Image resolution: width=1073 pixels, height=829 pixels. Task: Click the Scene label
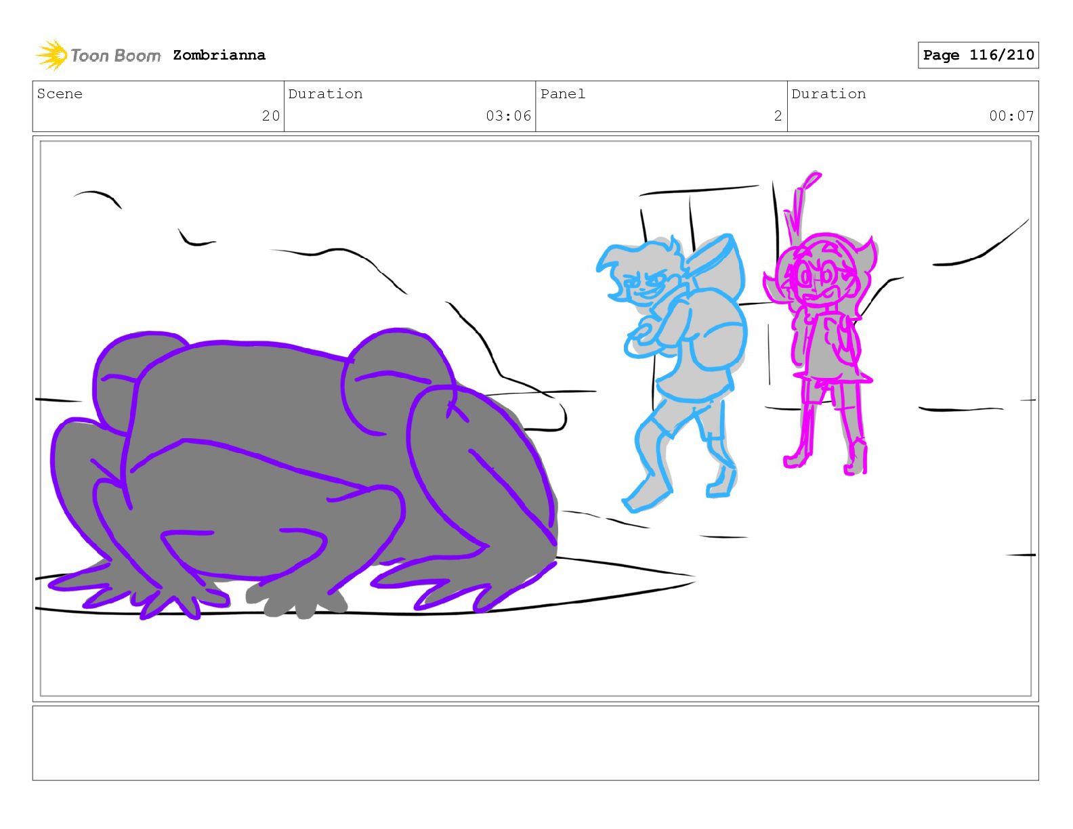coord(60,93)
